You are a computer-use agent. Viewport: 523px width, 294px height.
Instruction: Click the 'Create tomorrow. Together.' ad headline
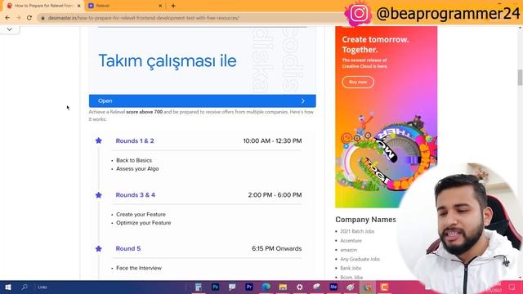[x=375, y=44]
